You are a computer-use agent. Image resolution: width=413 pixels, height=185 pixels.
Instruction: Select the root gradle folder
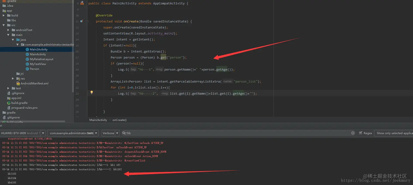click(11, 113)
